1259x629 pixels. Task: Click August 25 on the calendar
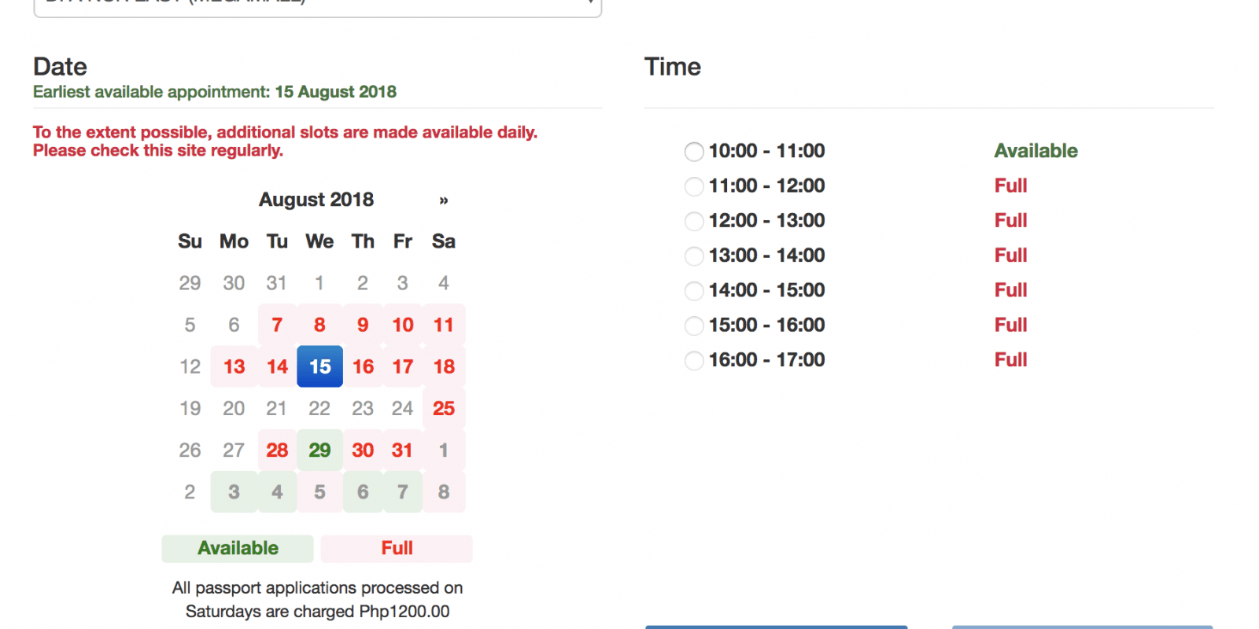(x=444, y=408)
